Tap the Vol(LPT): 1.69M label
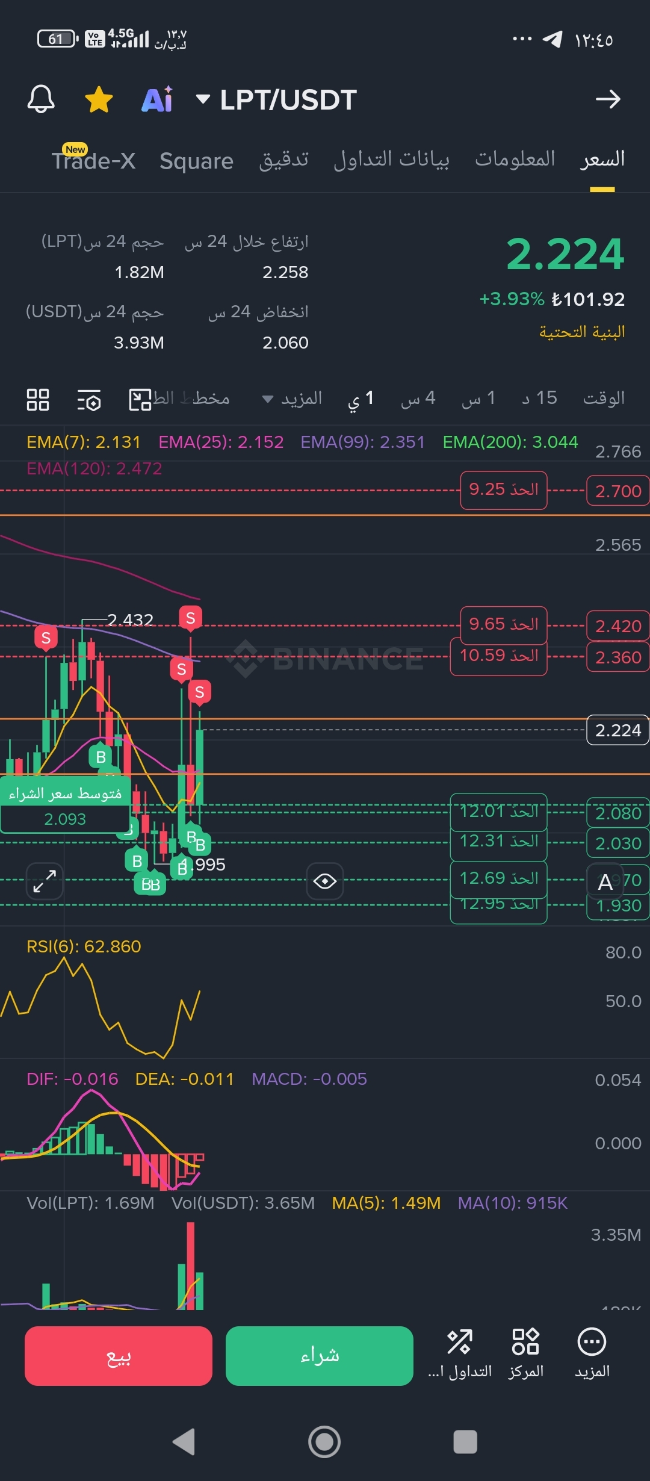The height and width of the screenshot is (1481, 650). [90, 1203]
